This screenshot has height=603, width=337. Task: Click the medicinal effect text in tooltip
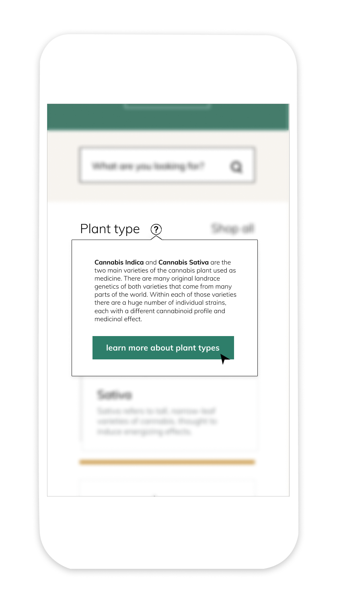click(x=118, y=320)
